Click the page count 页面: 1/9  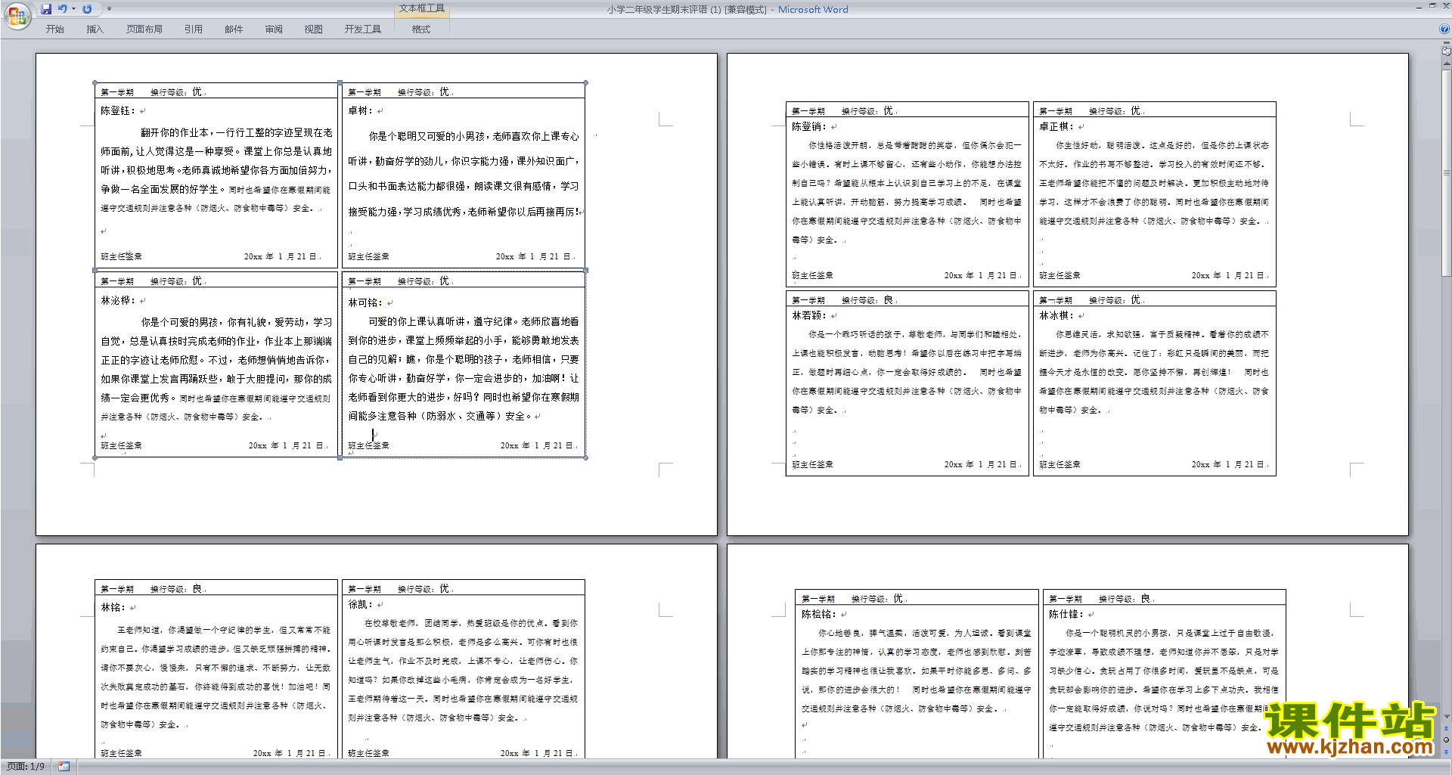point(26,767)
